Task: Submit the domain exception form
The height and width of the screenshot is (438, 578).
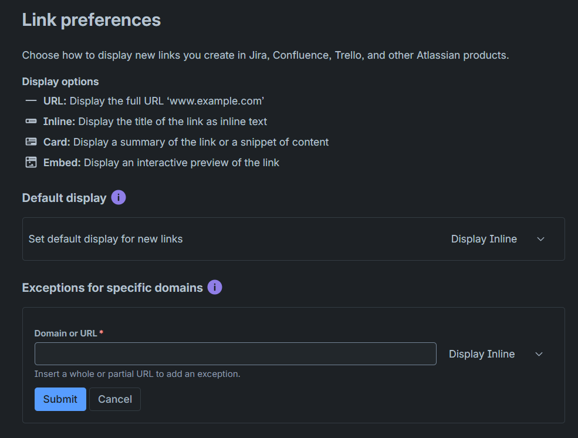Action: click(60, 399)
